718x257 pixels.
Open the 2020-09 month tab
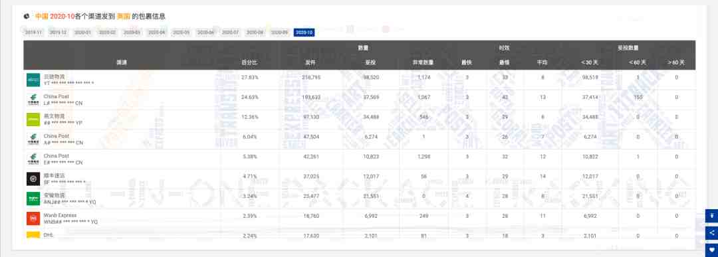click(279, 33)
